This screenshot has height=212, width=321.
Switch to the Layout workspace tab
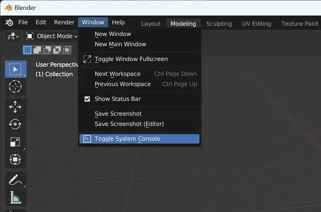pyautogui.click(x=151, y=24)
